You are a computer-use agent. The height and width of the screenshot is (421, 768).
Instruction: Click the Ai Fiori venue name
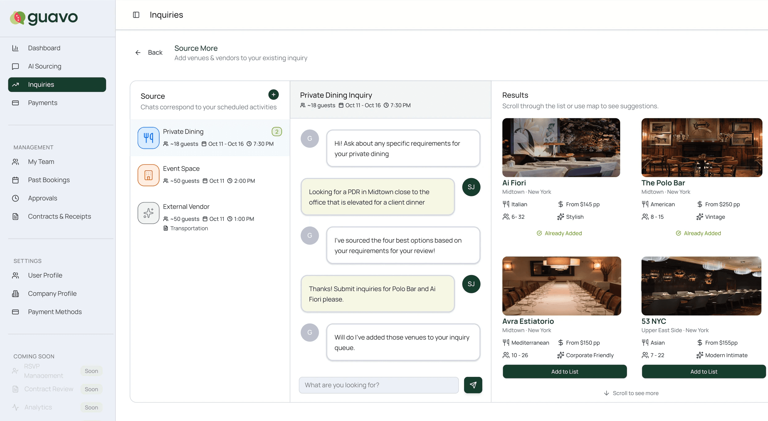coord(514,183)
